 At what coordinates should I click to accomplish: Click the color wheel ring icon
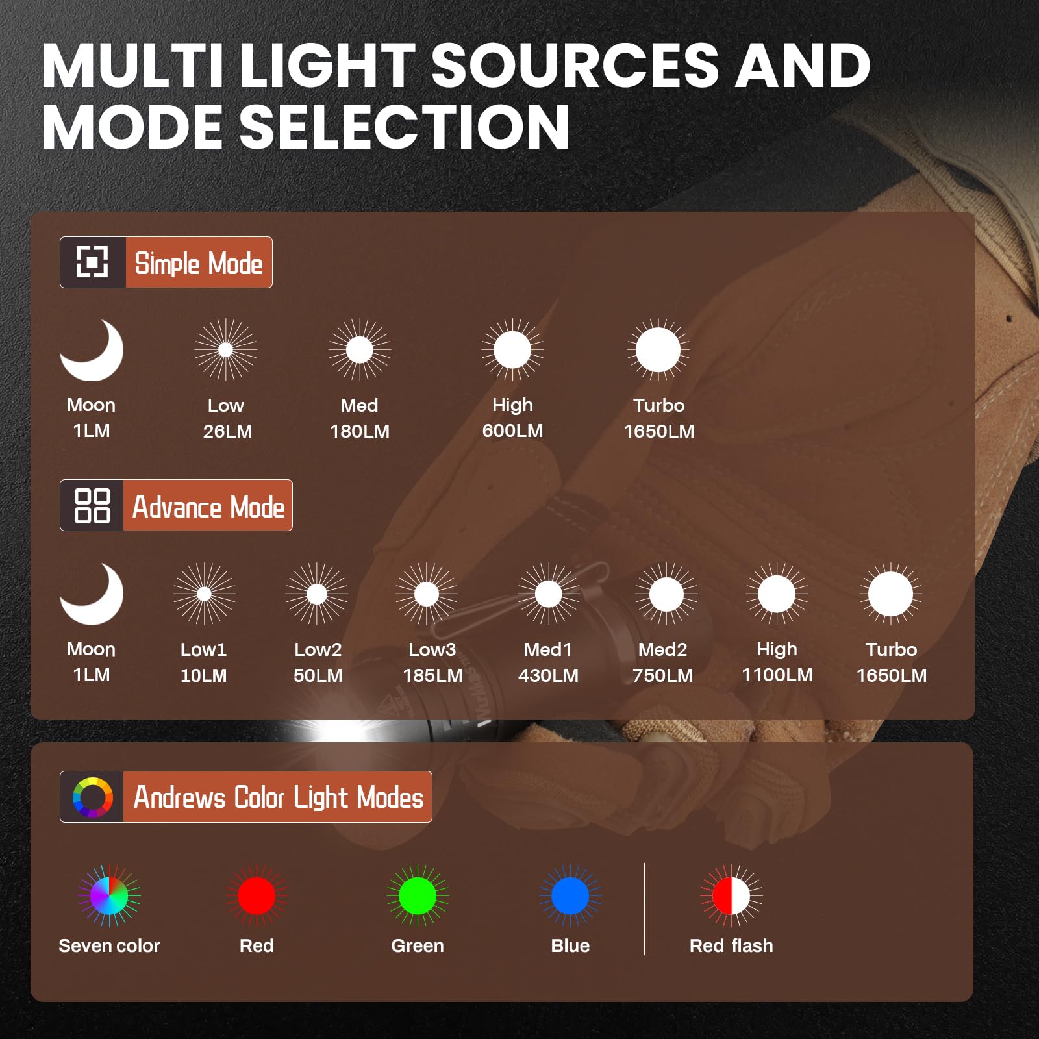click(92, 797)
